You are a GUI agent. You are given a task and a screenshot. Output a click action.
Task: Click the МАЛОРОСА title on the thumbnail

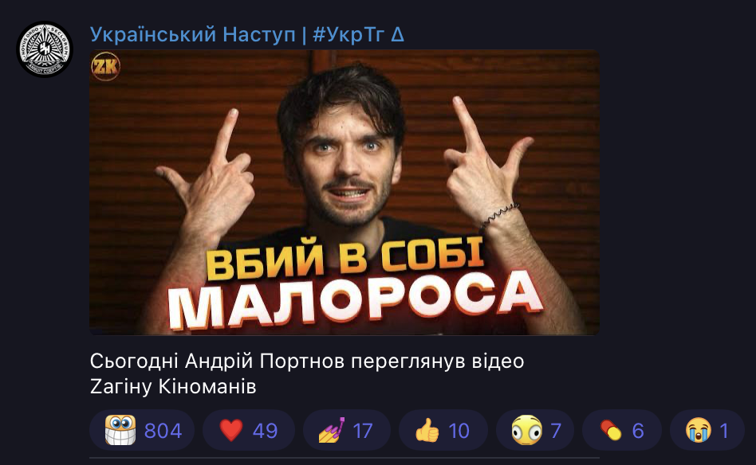coord(356,299)
